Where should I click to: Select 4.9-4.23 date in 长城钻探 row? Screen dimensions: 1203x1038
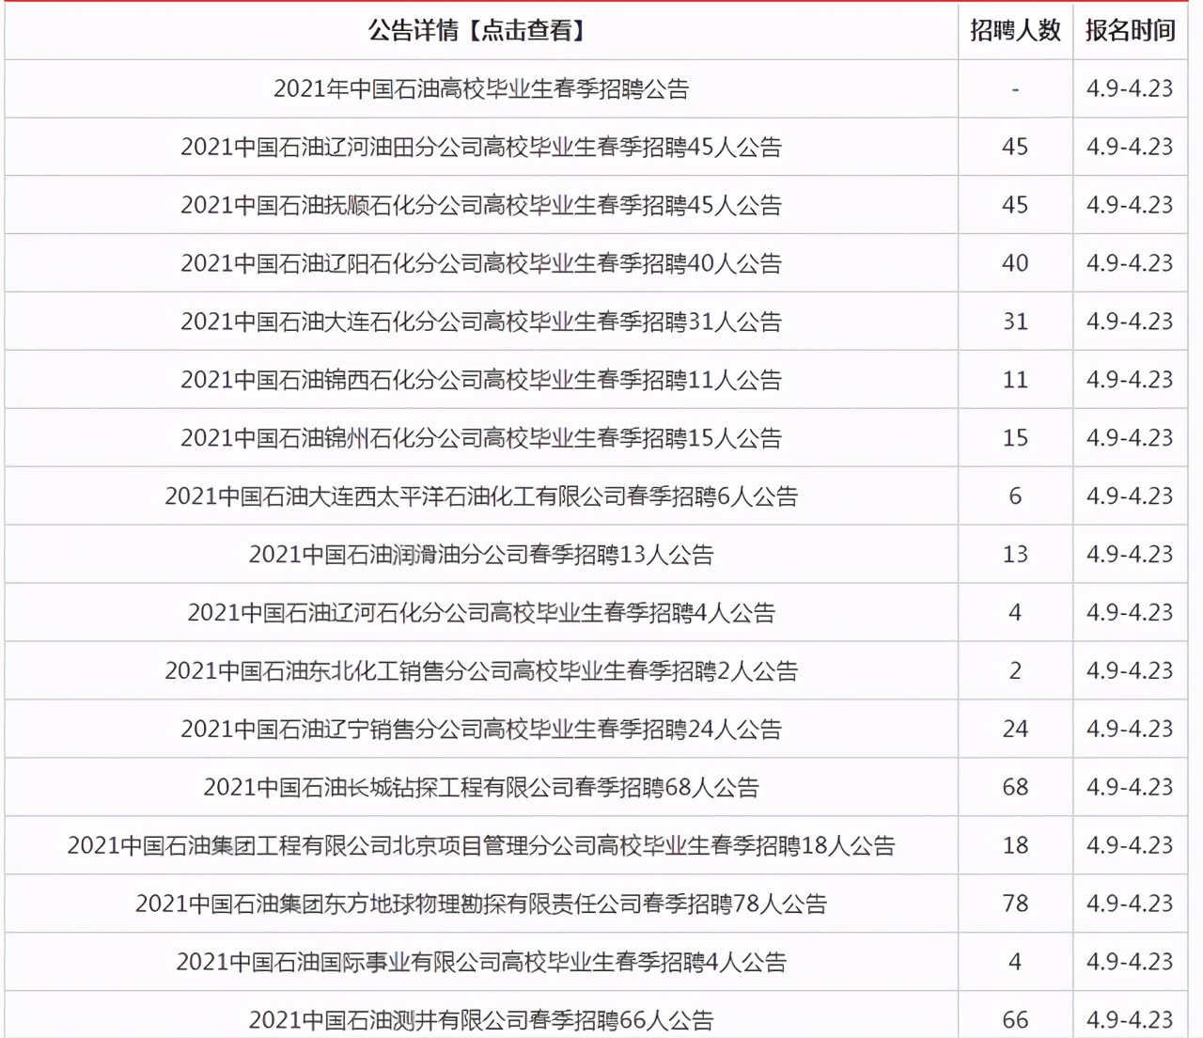1131,788
